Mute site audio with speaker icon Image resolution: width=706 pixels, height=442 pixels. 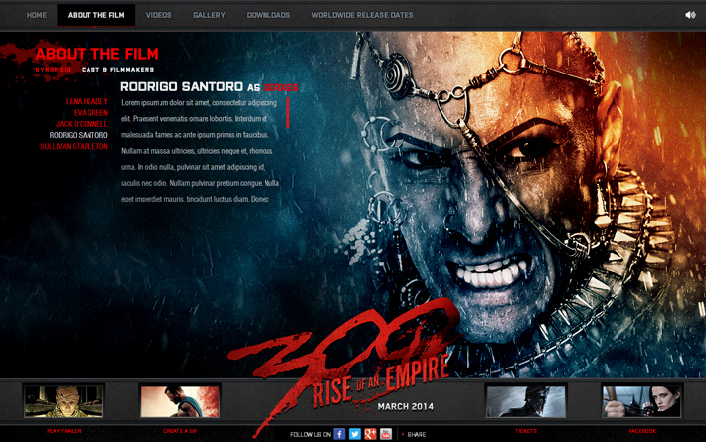coord(690,15)
